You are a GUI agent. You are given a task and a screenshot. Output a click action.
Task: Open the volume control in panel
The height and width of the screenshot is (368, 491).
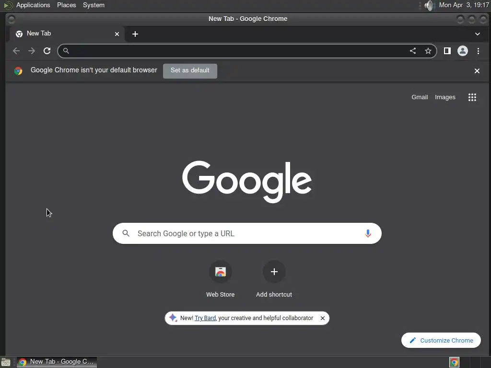[x=430, y=5]
